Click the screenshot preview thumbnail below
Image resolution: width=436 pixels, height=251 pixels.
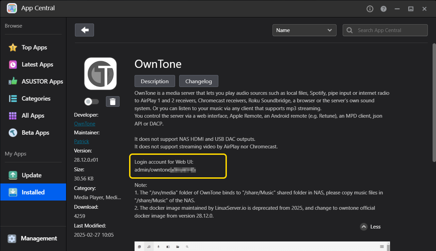pyautogui.click(x=262, y=246)
